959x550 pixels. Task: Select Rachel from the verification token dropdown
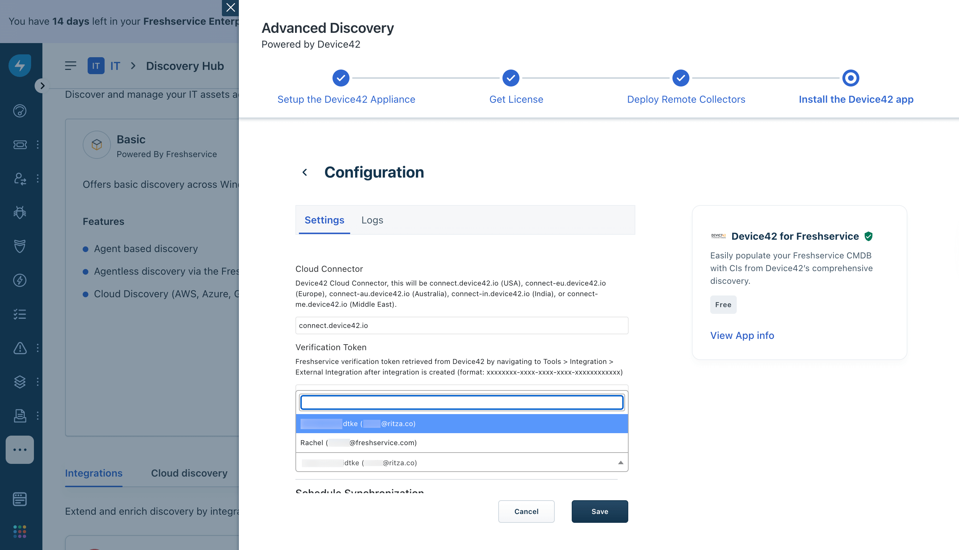point(358,442)
